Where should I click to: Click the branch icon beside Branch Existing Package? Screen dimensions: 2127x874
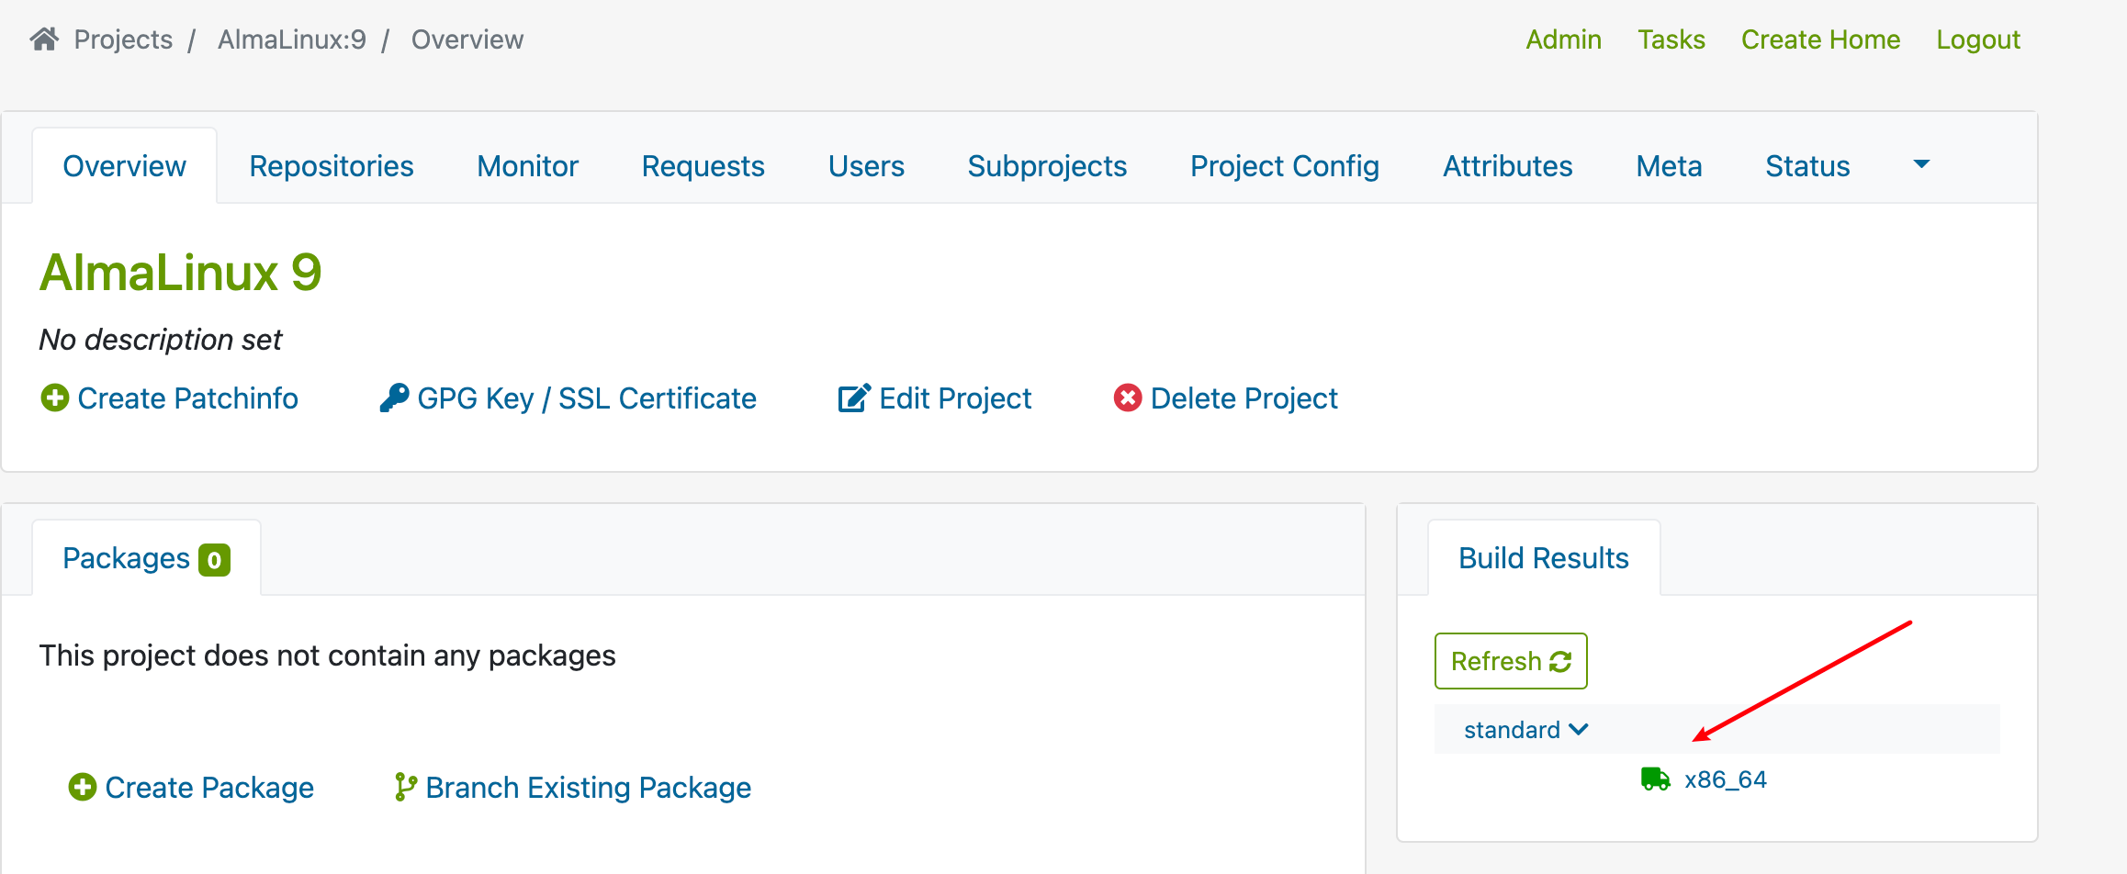pyautogui.click(x=405, y=788)
